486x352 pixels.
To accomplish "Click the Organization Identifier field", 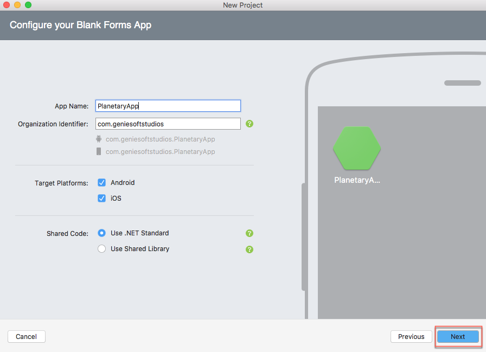I will pos(168,124).
